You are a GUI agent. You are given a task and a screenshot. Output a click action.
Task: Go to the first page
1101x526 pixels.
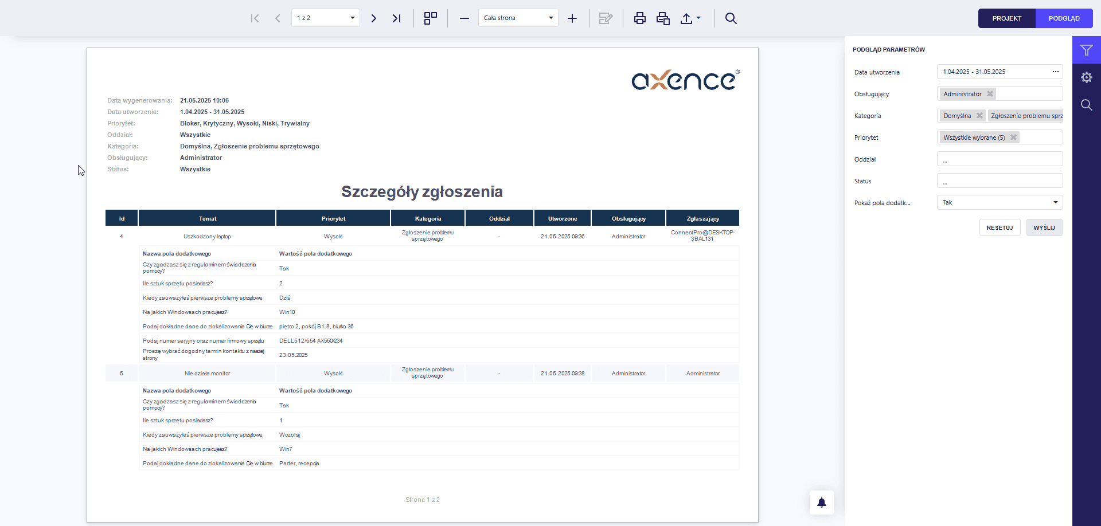pos(255,18)
